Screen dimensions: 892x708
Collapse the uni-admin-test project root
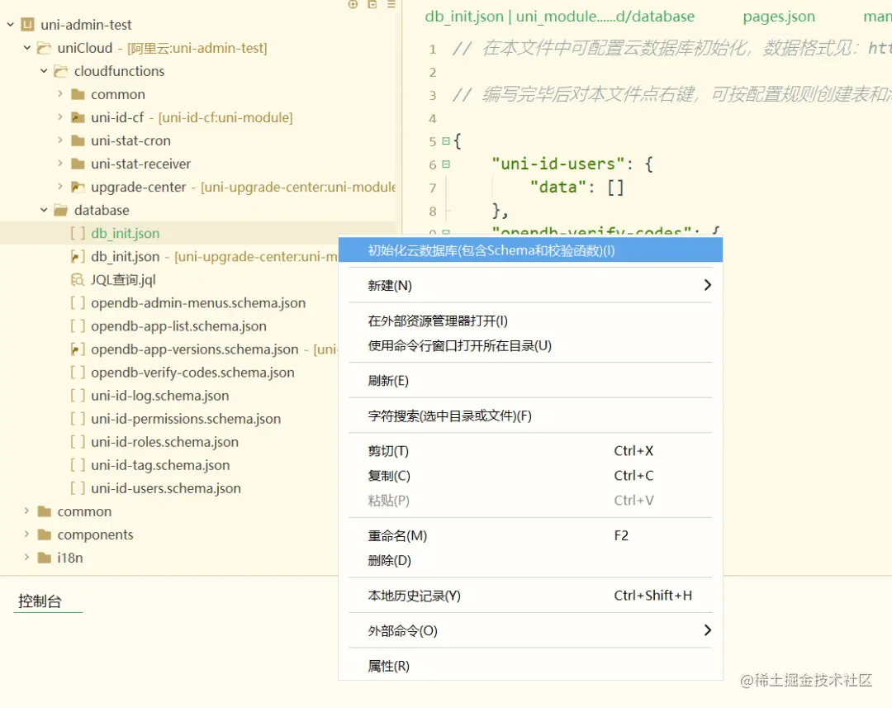coord(10,25)
